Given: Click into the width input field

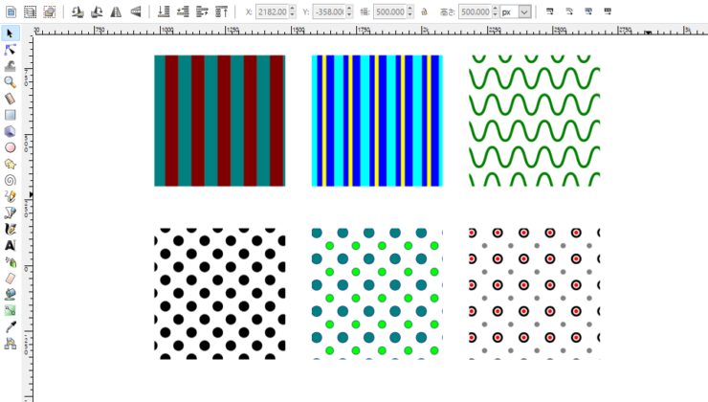Looking at the screenshot, I should (x=390, y=12).
